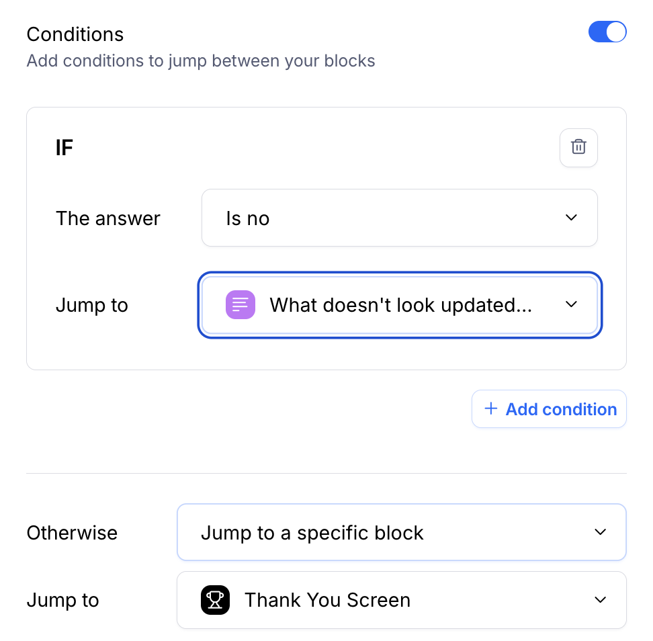Click the IF label in the condition card
Screen dimensions: 653x641
[64, 148]
